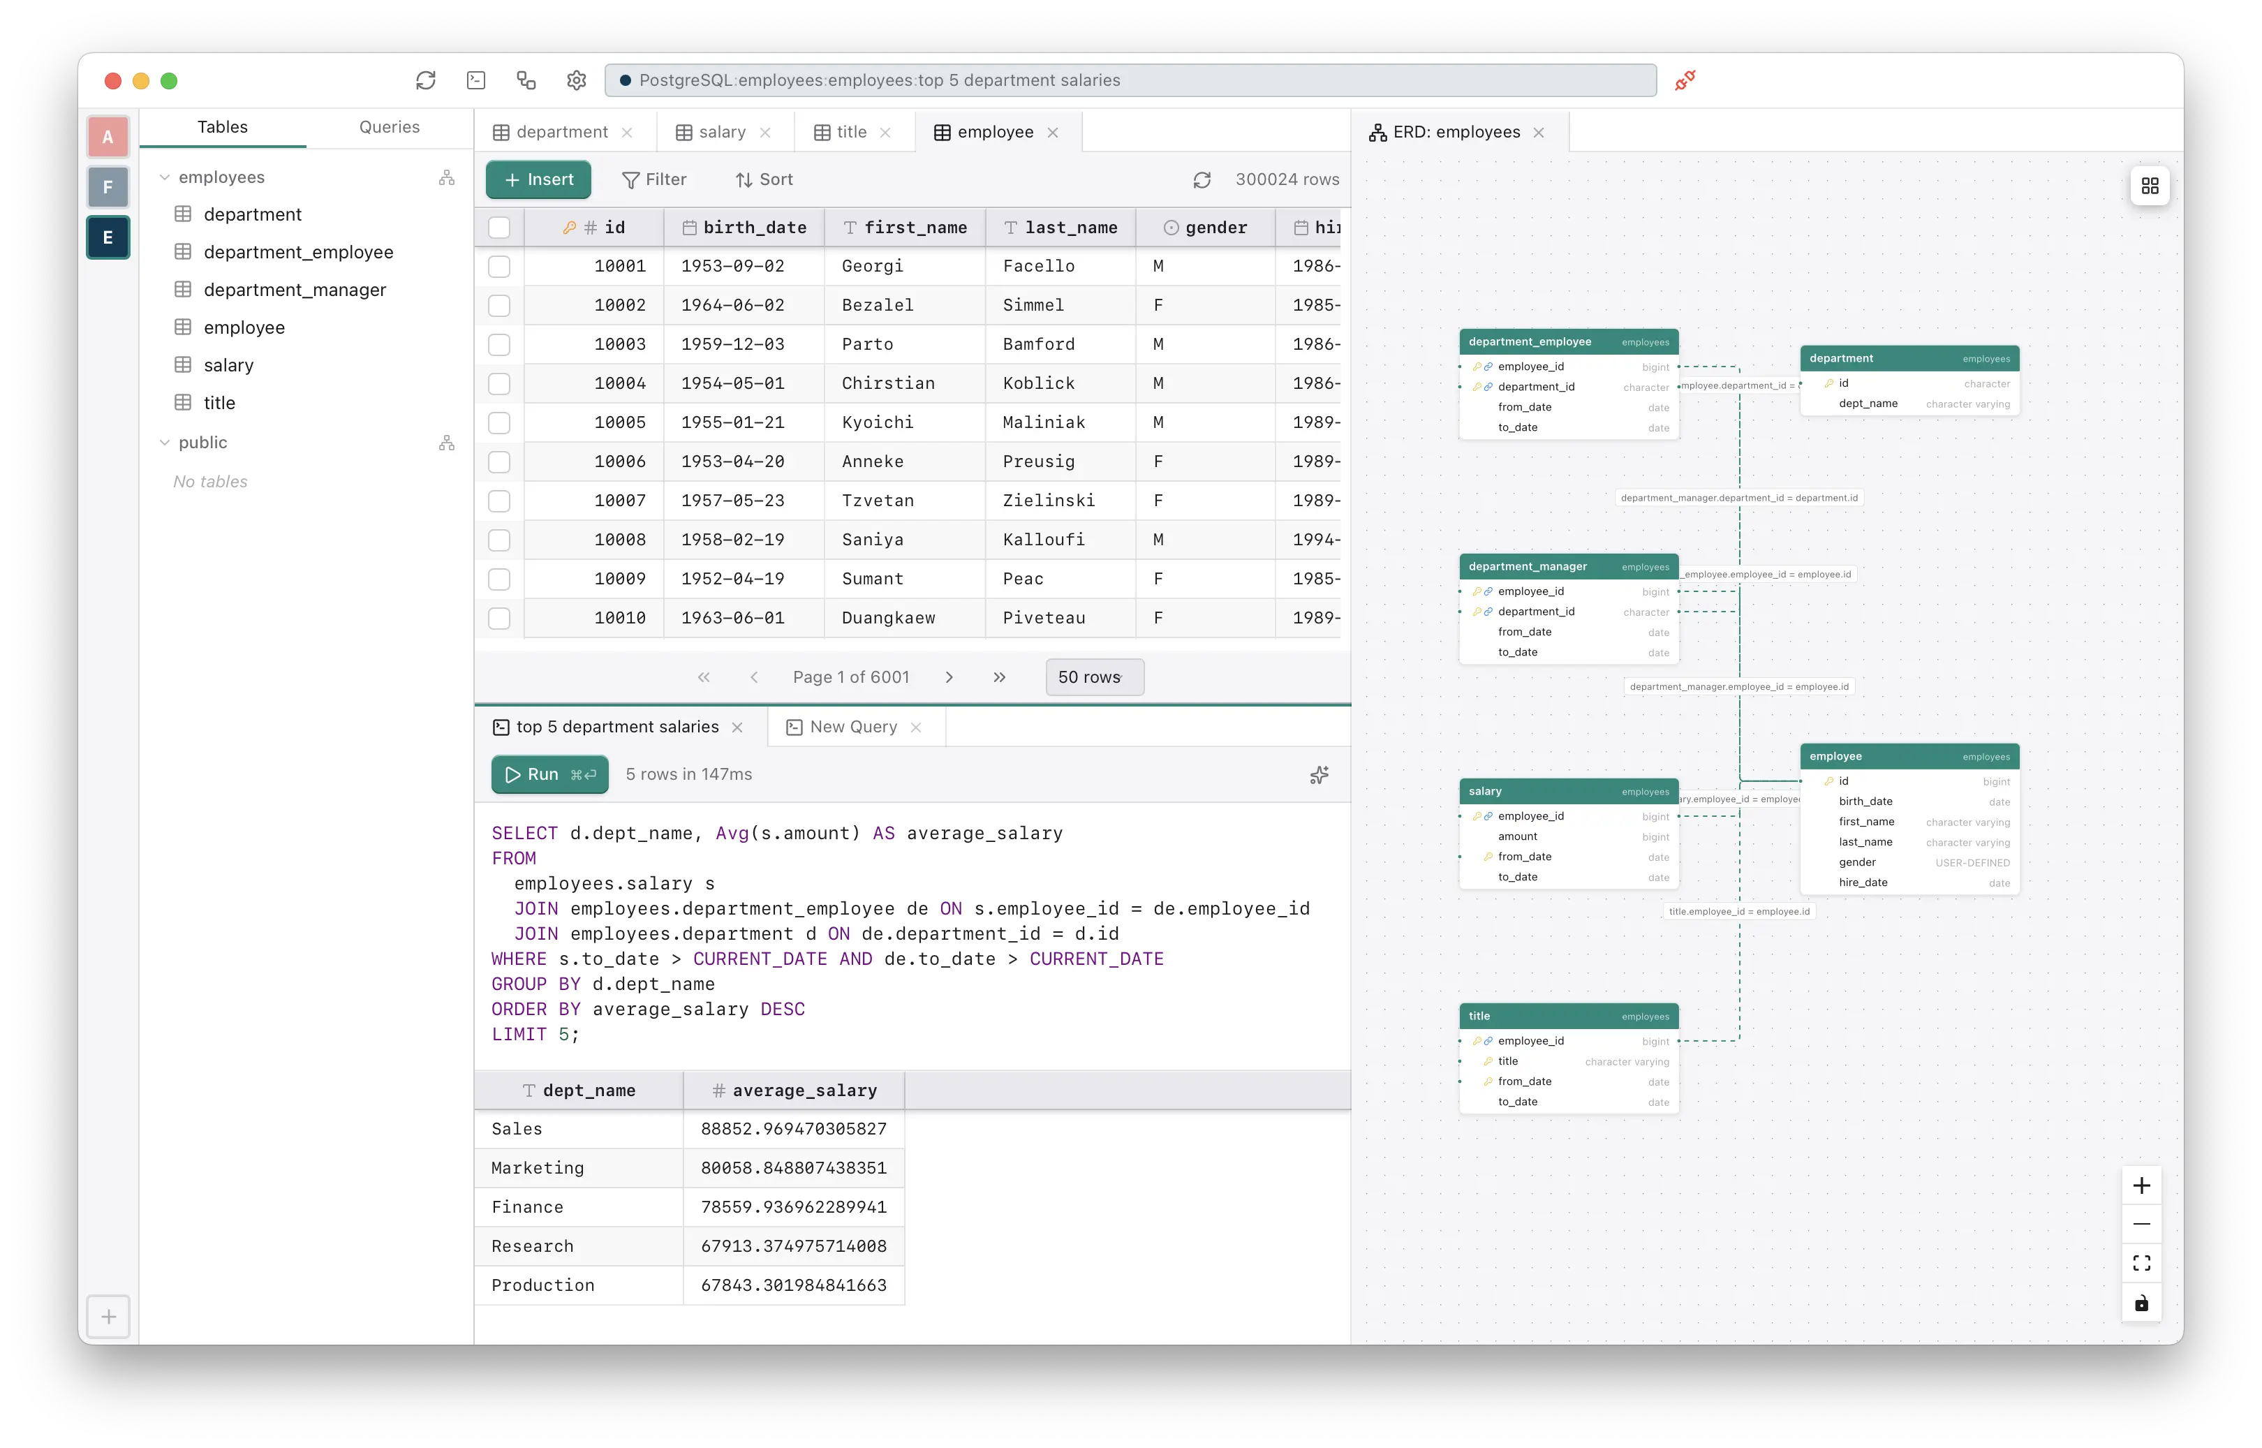Zoom in the ERD with plus icon
2262x1448 pixels.
click(x=2141, y=1185)
